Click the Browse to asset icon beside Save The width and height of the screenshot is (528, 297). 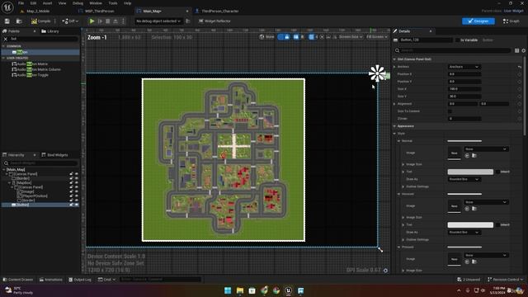19,21
